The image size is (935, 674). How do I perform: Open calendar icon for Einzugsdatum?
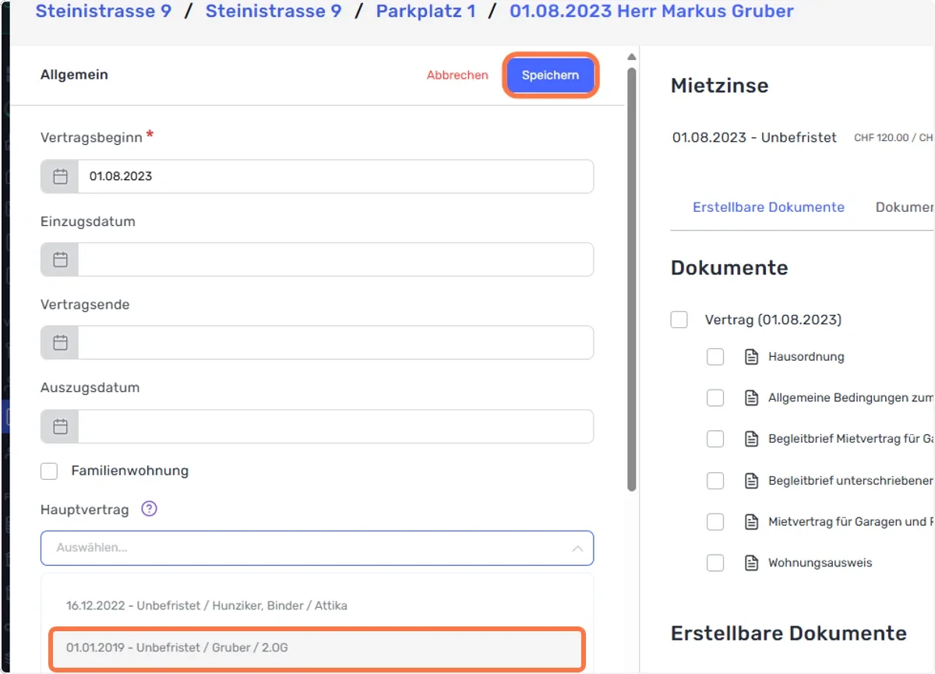pos(60,259)
